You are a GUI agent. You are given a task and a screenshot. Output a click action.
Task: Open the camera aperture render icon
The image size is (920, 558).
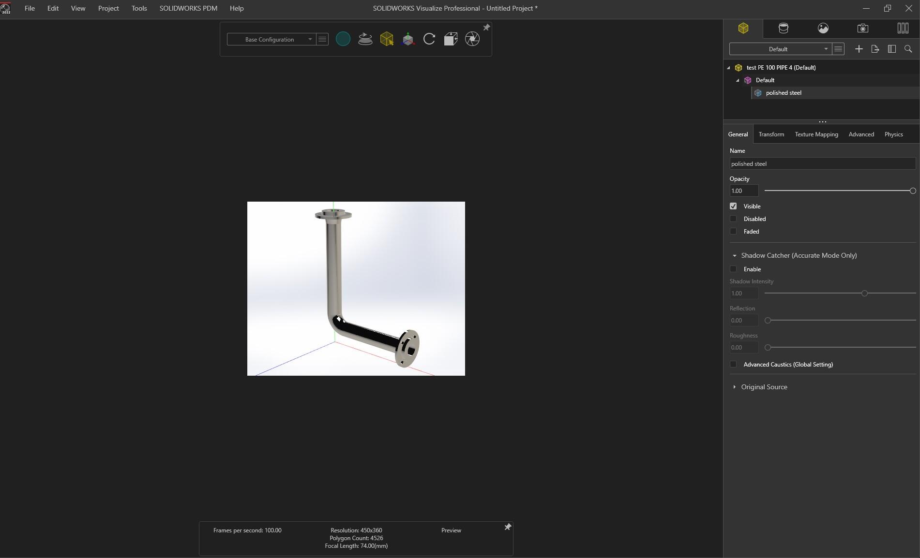[472, 39]
